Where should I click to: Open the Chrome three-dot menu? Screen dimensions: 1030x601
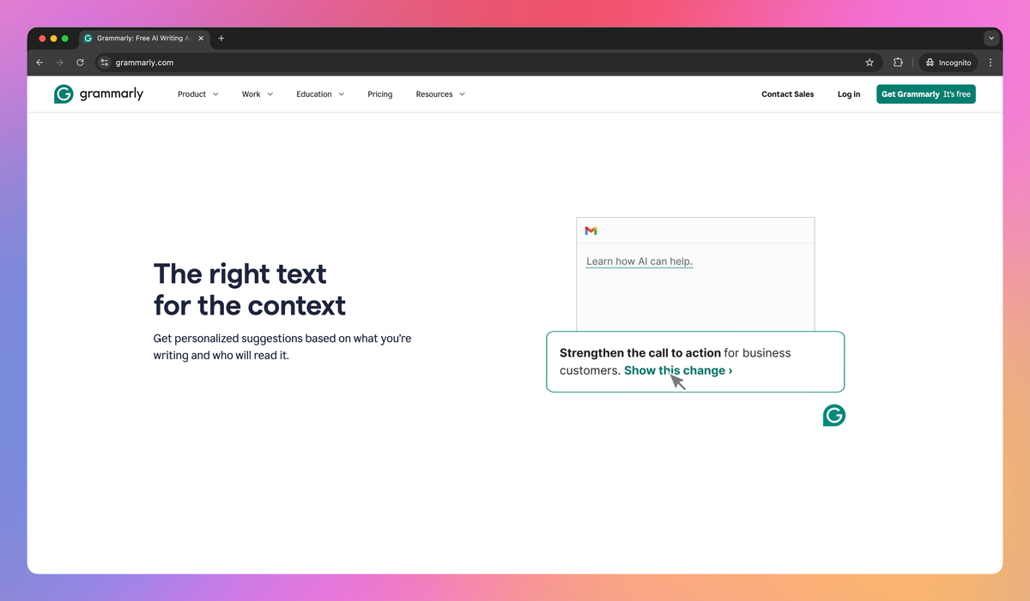991,63
